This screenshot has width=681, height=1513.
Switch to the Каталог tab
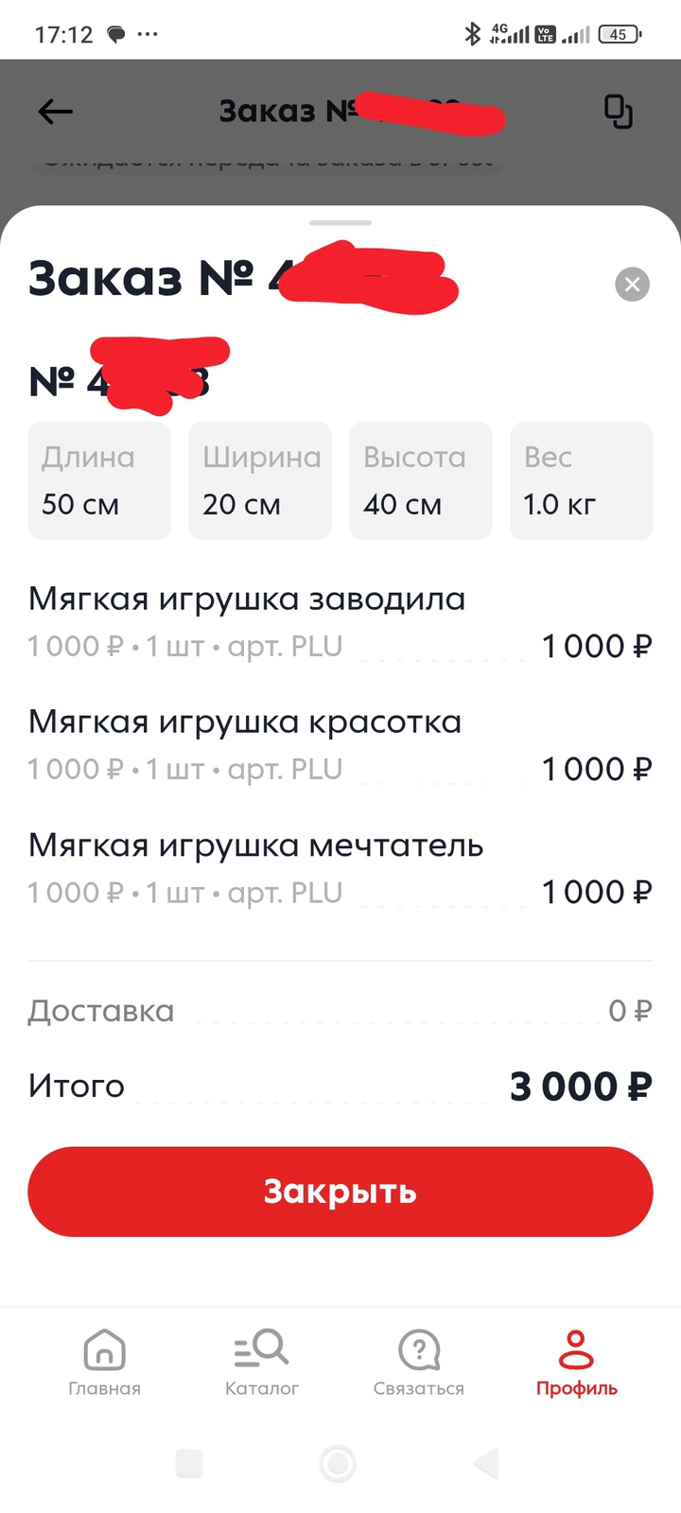261,1362
